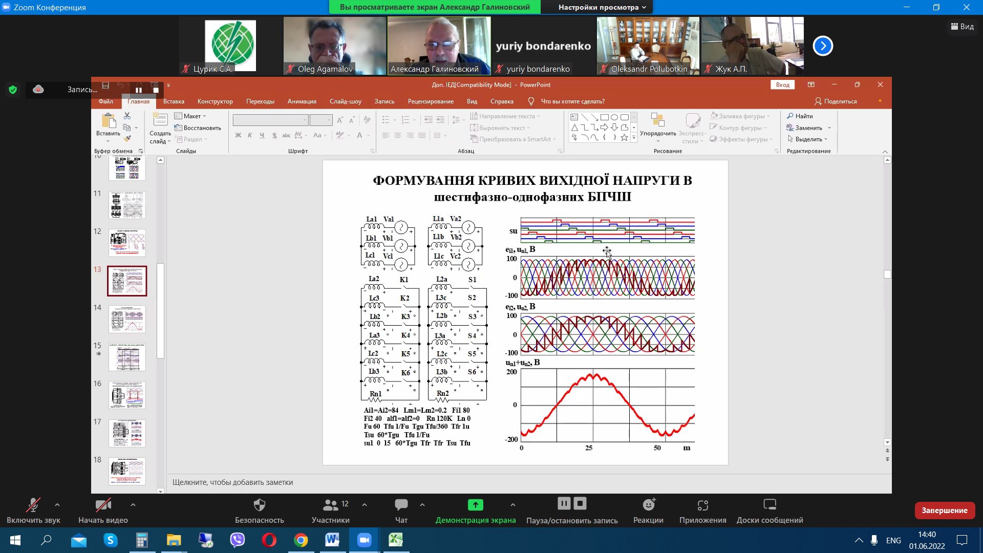Select the Rectangle shape in shapes gallery

[605, 117]
